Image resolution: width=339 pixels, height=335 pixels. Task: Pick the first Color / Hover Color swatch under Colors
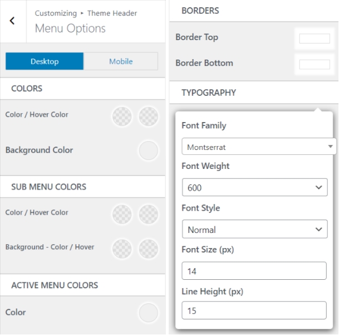122,116
